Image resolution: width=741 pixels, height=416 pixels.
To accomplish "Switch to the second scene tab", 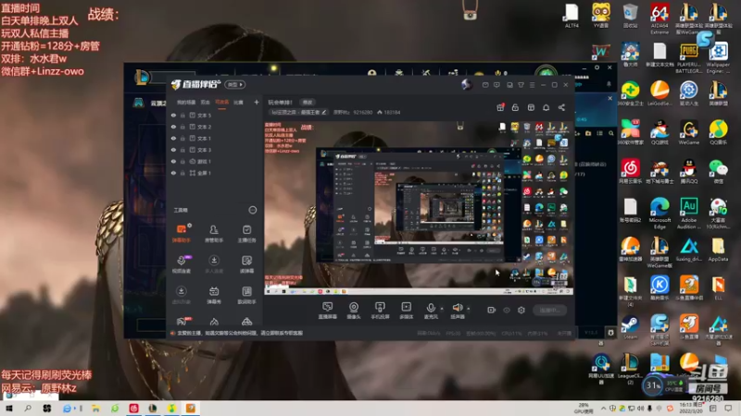I will (x=205, y=102).
